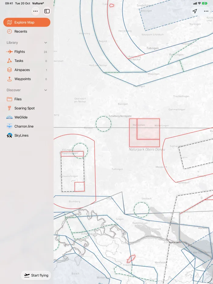
Task: Click the status bar battery icon
Action: 205,3
